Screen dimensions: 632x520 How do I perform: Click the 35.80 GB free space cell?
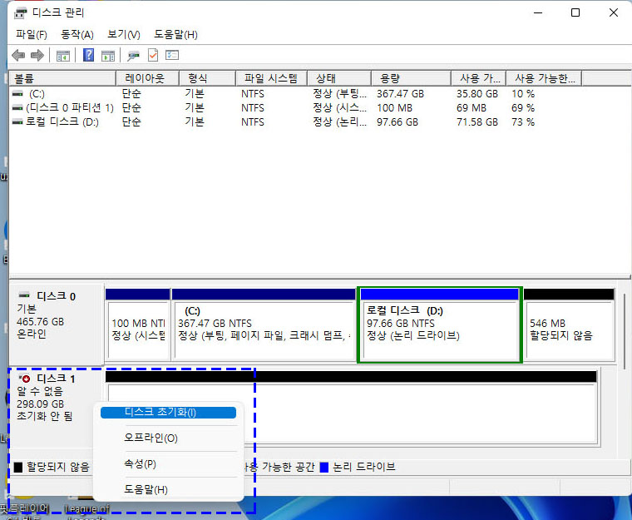(x=477, y=94)
